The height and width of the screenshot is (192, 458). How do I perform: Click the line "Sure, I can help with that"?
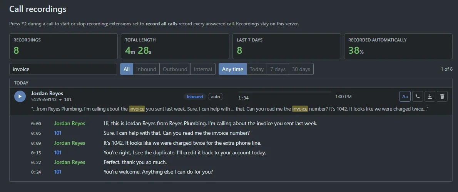(177, 133)
